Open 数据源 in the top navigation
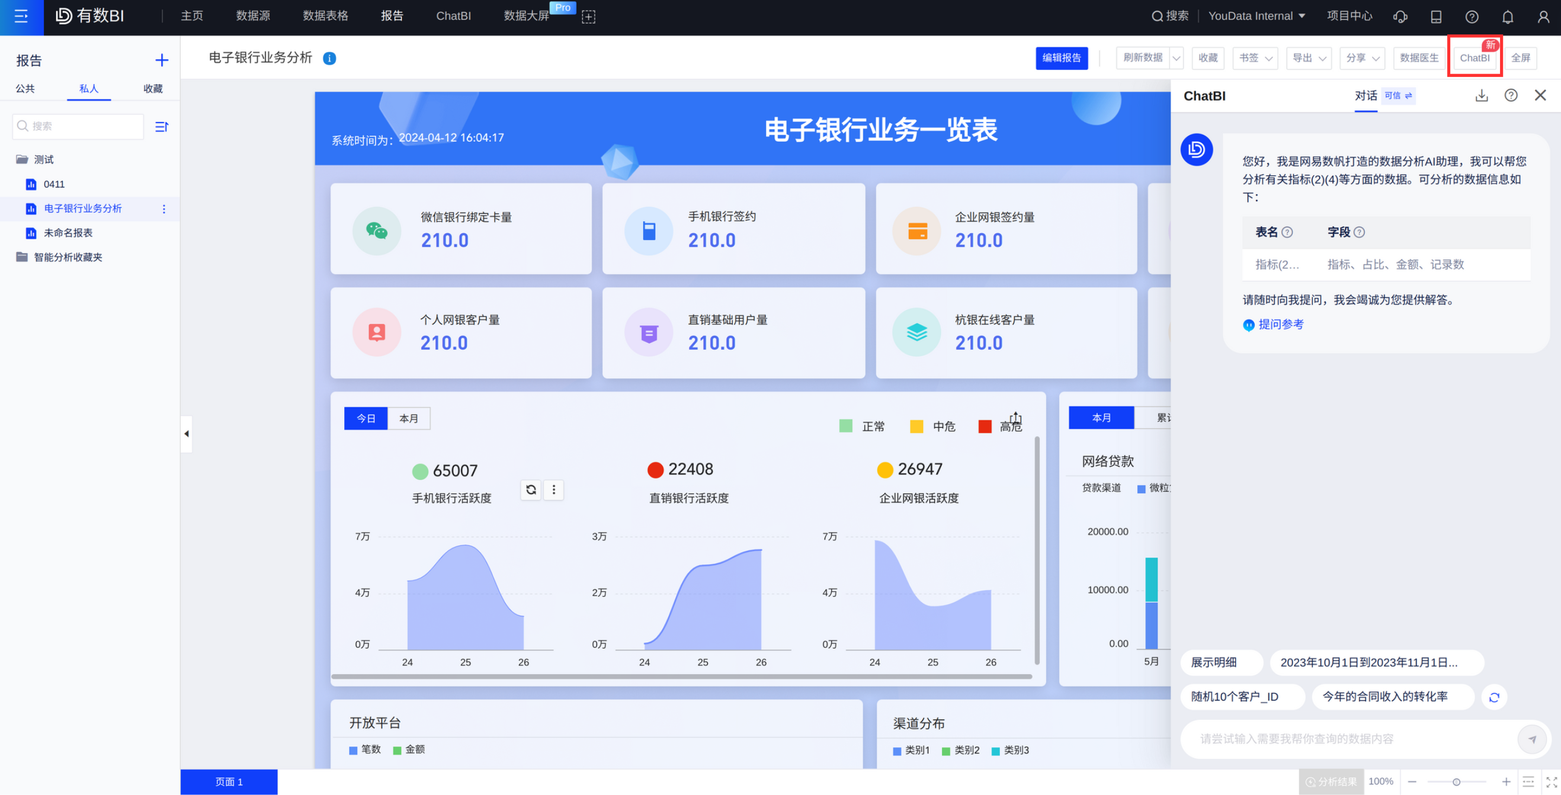The width and height of the screenshot is (1561, 795). pos(253,17)
